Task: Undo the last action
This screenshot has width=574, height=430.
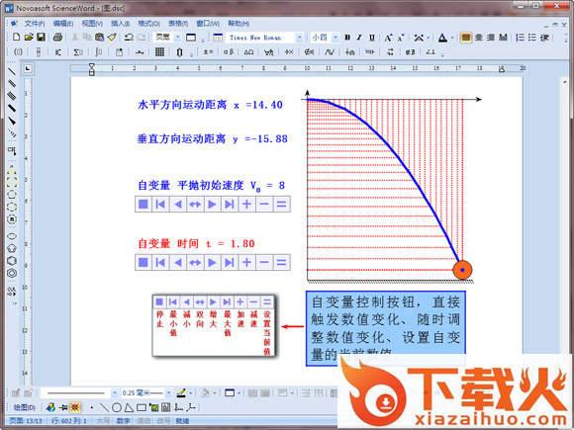Action: click(x=129, y=37)
